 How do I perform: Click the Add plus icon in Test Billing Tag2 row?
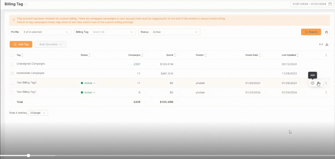[313, 83]
